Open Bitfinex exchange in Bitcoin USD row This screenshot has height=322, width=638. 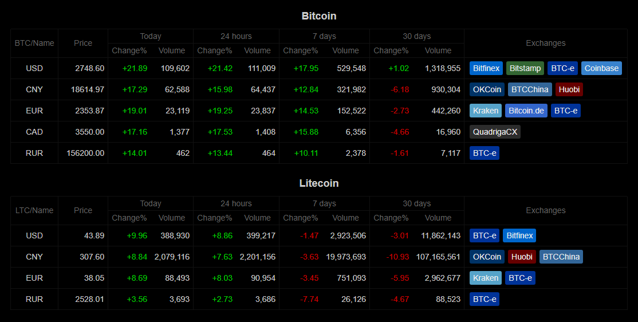point(486,68)
